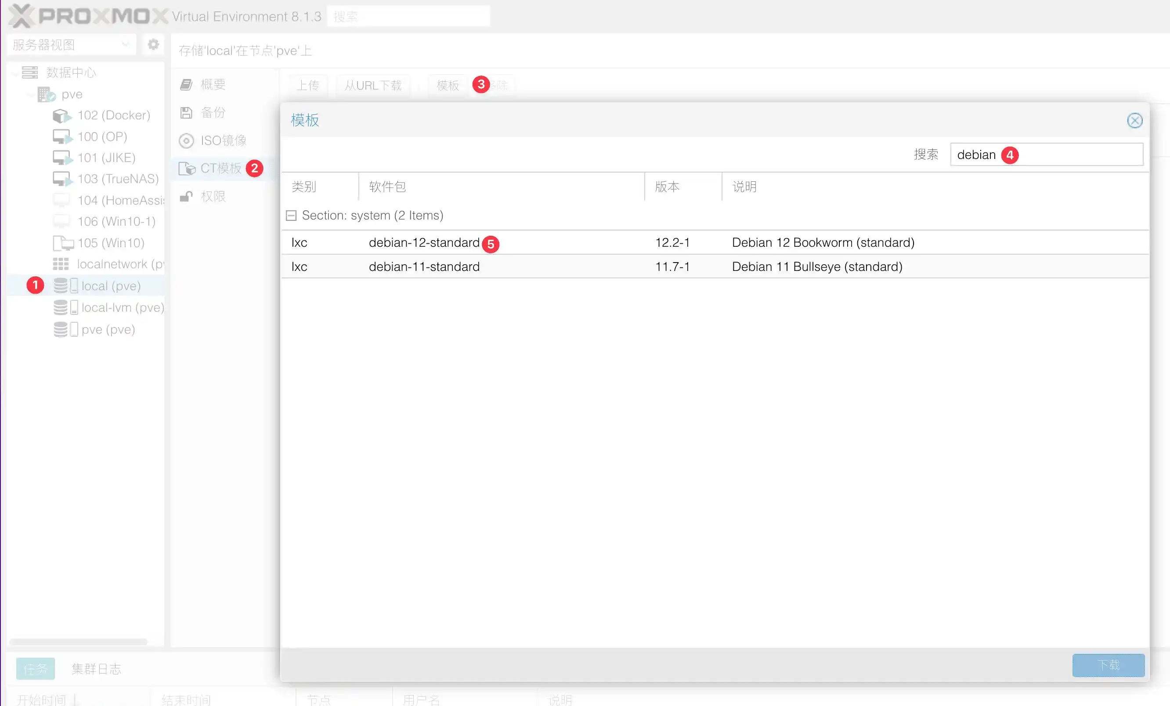The image size is (1170, 706).
Task: Close the 模板 dialog
Action: (1134, 121)
